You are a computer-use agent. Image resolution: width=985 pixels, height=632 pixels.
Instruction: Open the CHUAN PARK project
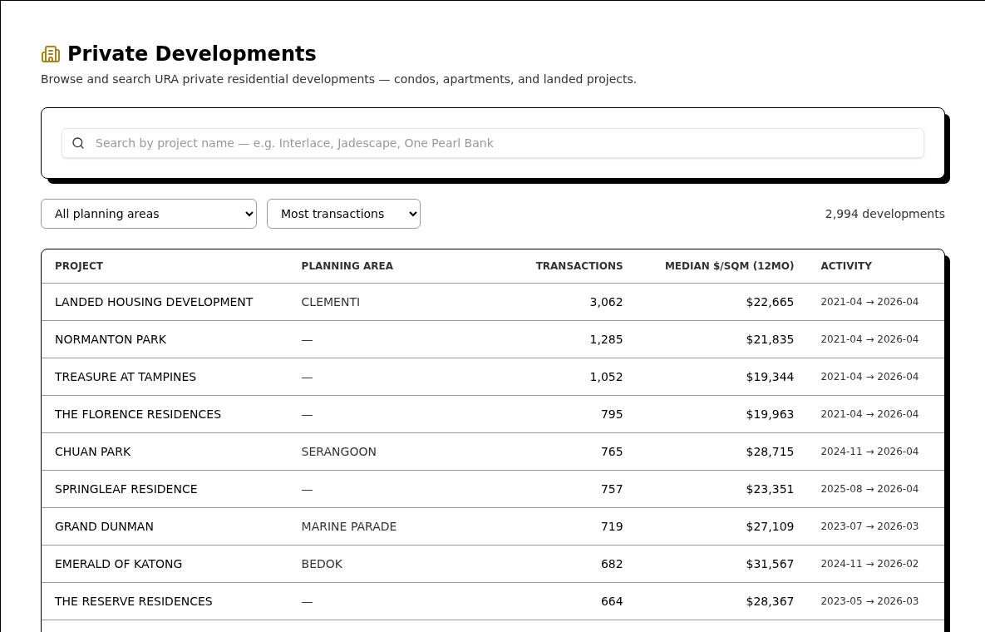[x=93, y=452]
